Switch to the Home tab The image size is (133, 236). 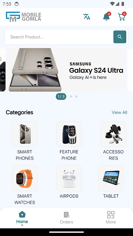[x=22, y=218]
